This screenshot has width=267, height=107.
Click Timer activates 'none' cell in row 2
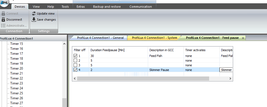coord(202,61)
